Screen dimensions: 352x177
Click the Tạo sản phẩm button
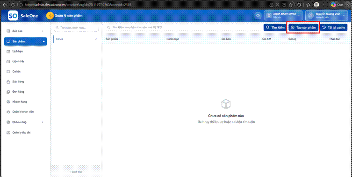click(303, 28)
